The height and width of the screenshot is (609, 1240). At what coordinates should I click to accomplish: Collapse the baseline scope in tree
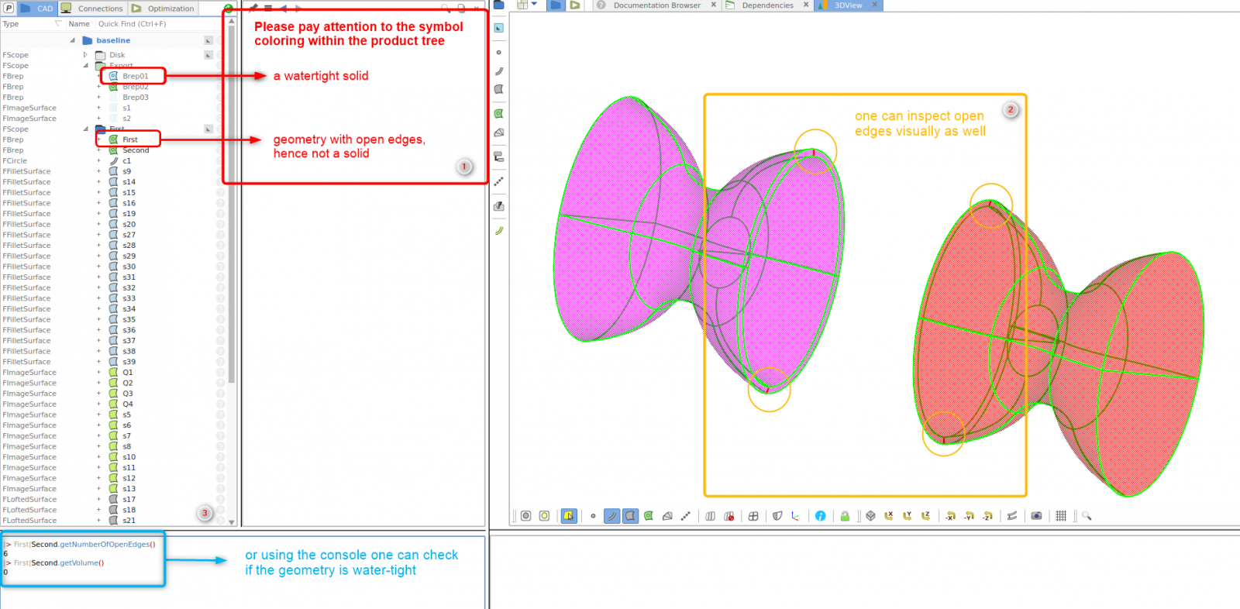(x=73, y=40)
